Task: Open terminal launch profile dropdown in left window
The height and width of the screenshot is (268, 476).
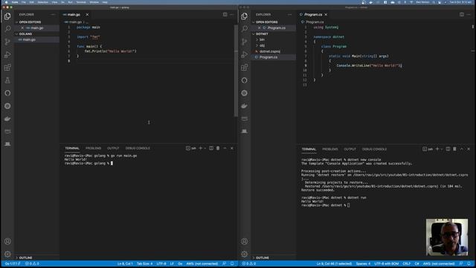Action: tap(205, 148)
